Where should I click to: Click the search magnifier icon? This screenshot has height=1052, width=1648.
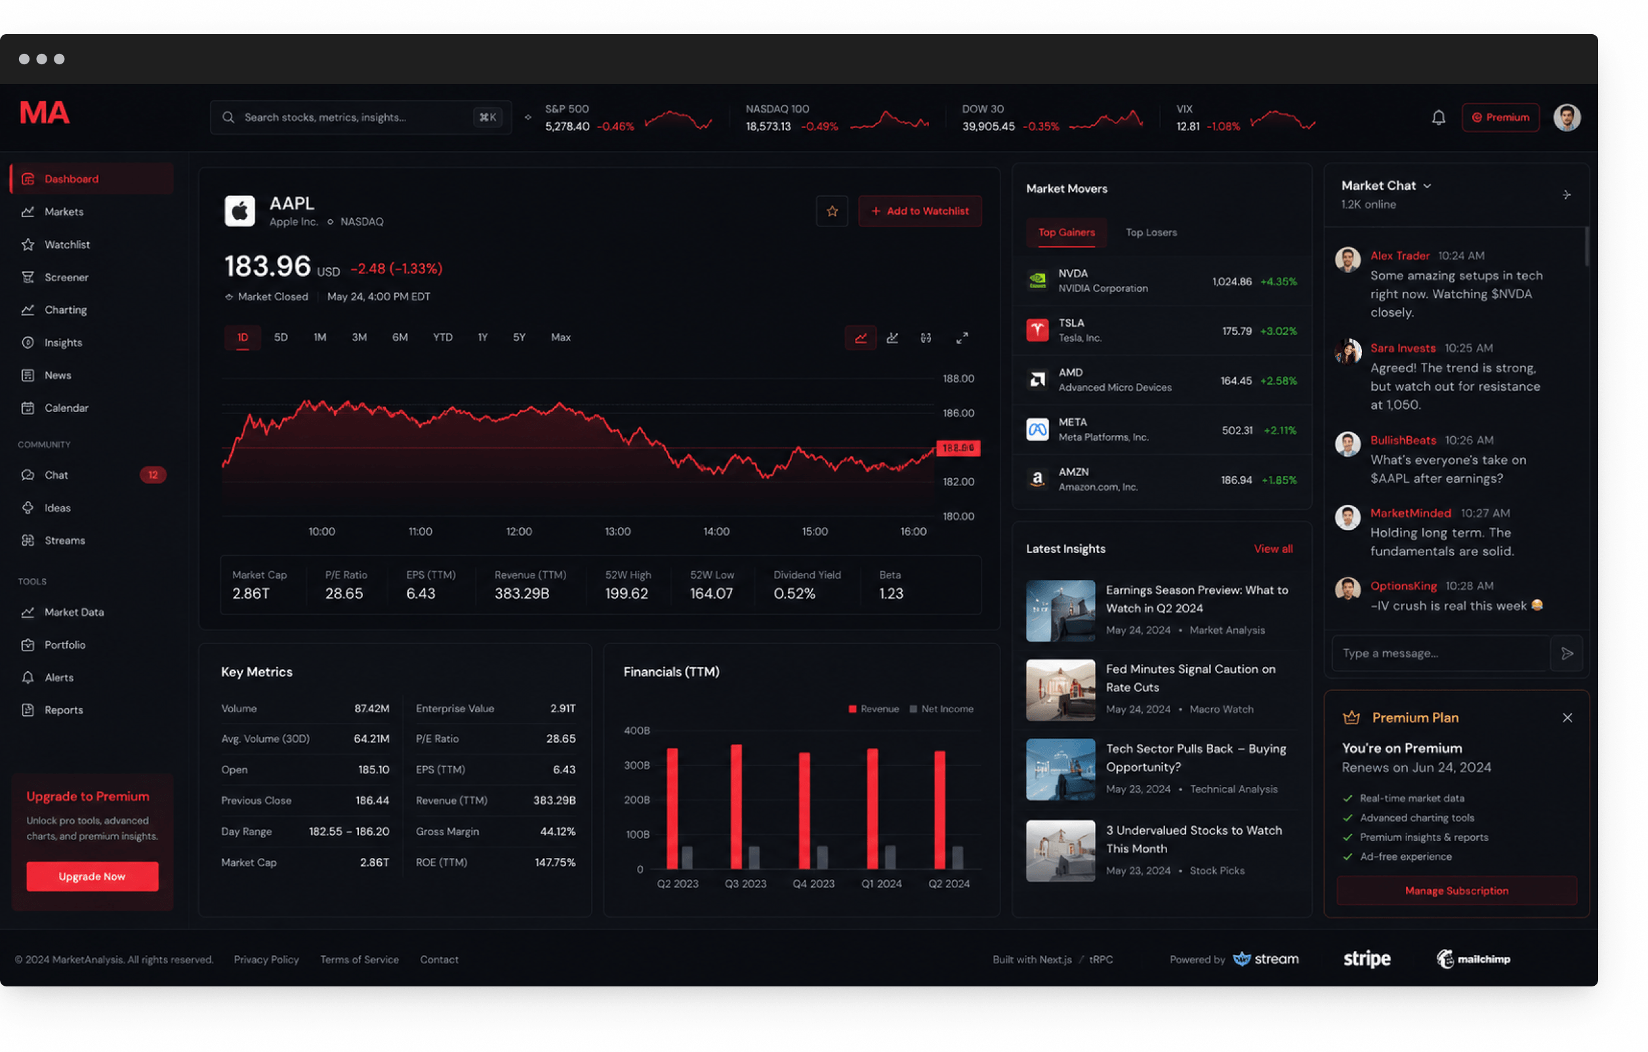[228, 117]
